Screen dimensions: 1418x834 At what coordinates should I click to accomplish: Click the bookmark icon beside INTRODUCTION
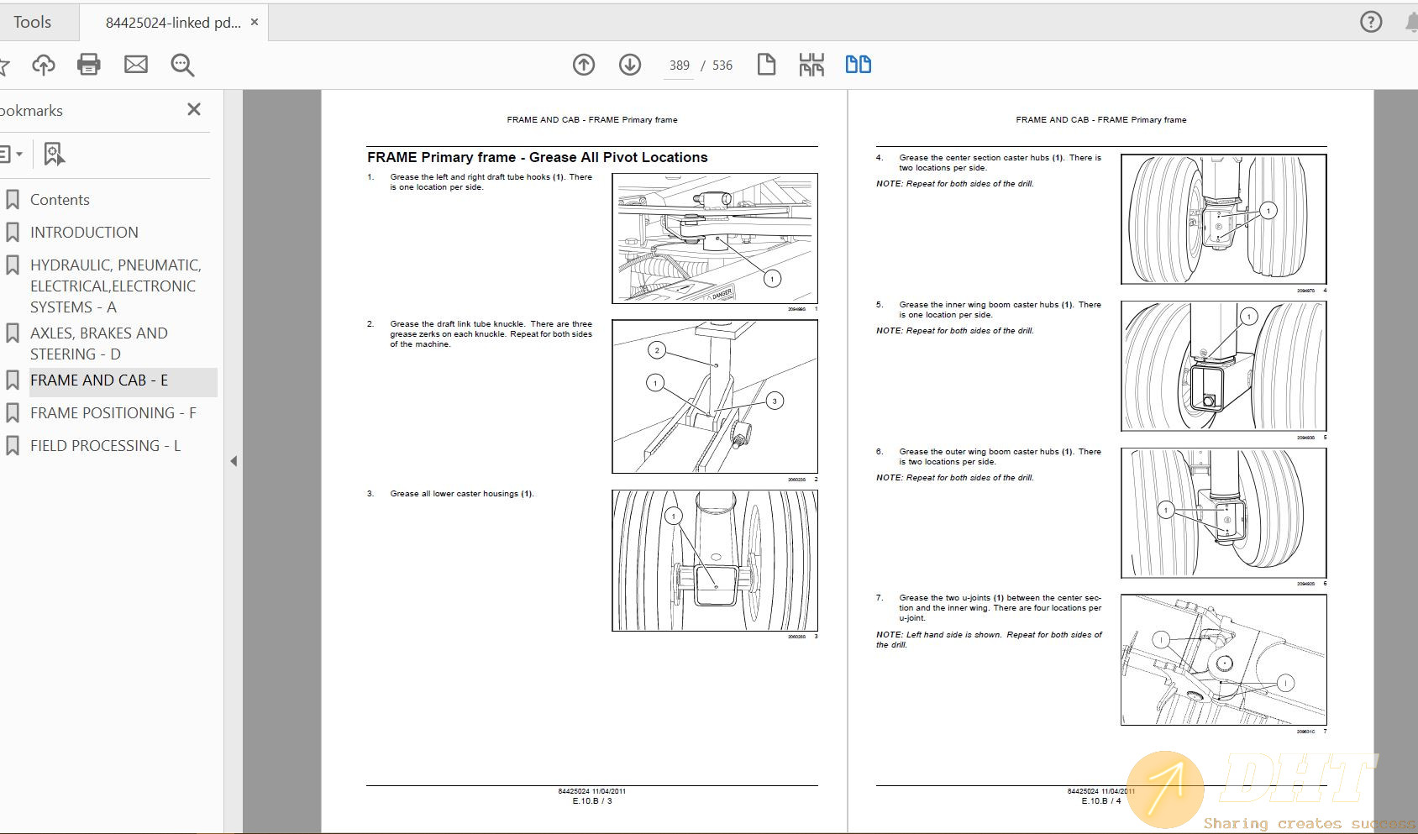(13, 233)
